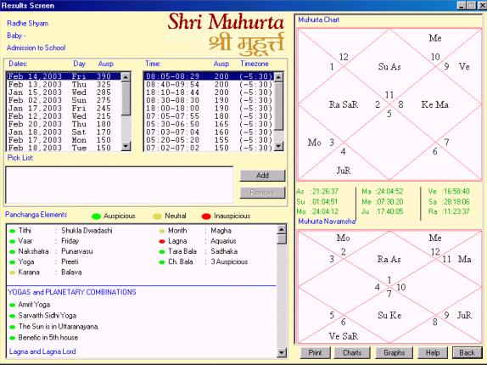Select time slot 07:02-07:02

pos(209,148)
